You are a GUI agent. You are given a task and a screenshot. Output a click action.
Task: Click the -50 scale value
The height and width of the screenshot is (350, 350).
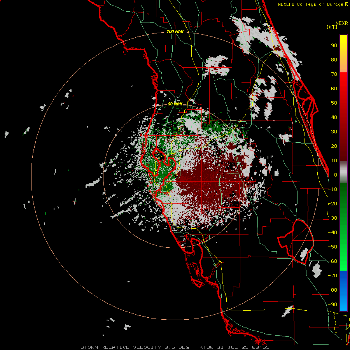332,247
